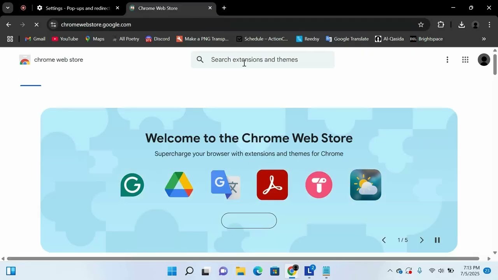Open the Al-Qasida bookmark

(389, 39)
